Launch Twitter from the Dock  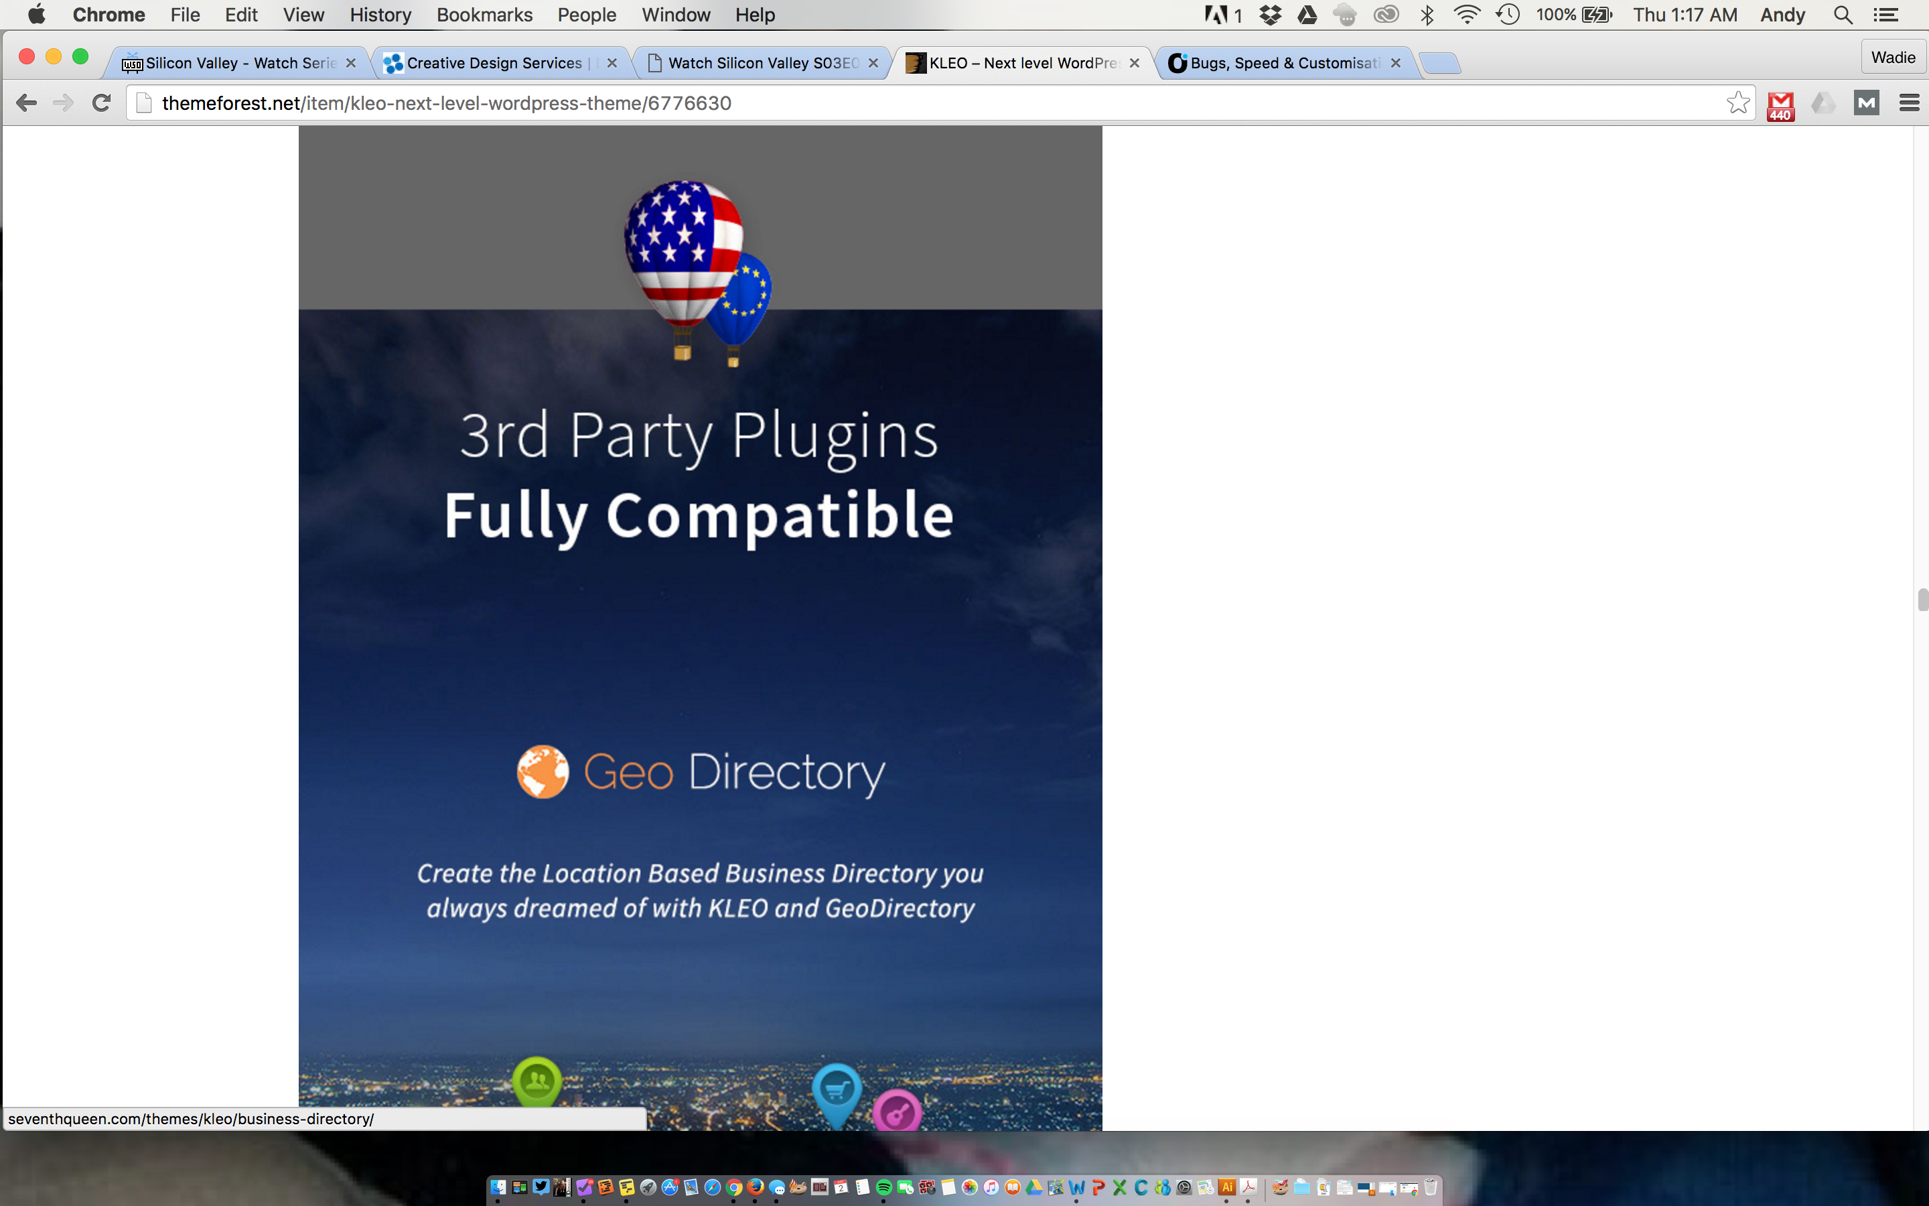click(x=541, y=1187)
